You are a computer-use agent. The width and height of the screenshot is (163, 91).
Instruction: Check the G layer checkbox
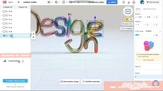point(4,28)
